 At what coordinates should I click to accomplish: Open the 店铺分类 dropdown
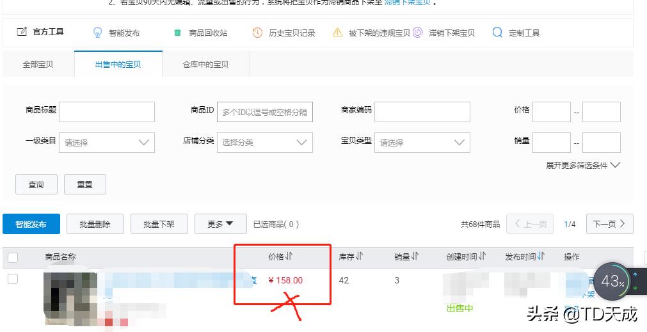265,143
